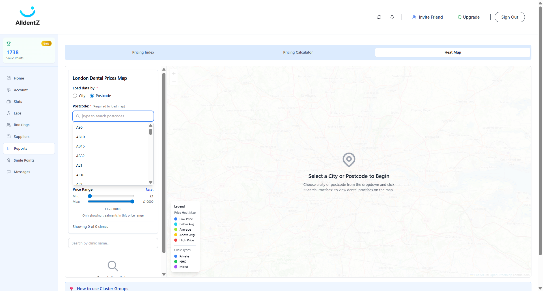Focus the Search by clinic name field
The width and height of the screenshot is (543, 291).
point(113,243)
